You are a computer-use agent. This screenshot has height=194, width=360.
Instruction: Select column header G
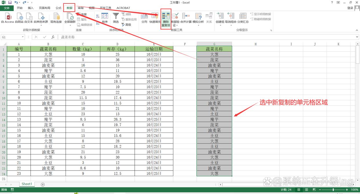point(214,44)
